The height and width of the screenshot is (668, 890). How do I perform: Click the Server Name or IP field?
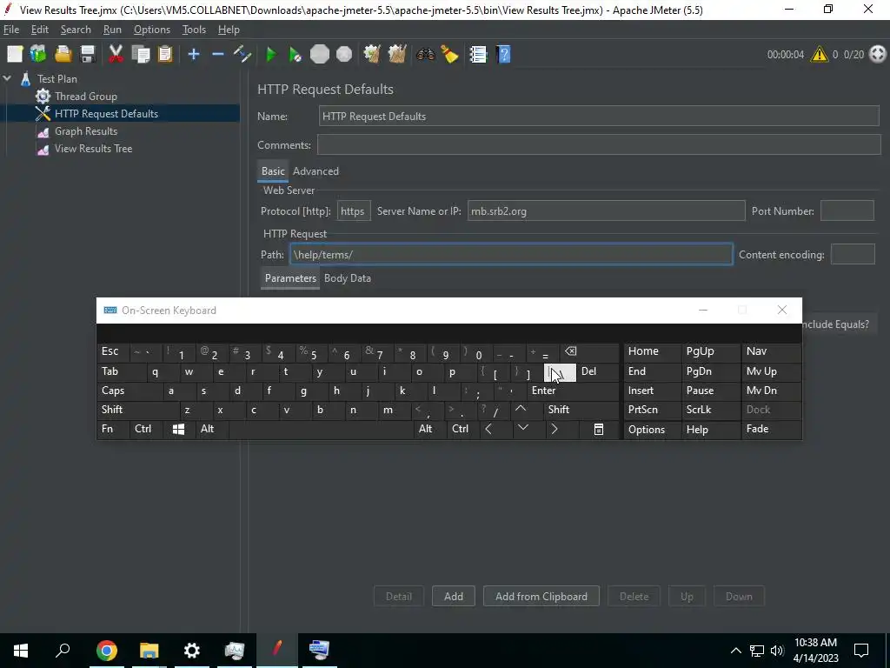(606, 211)
